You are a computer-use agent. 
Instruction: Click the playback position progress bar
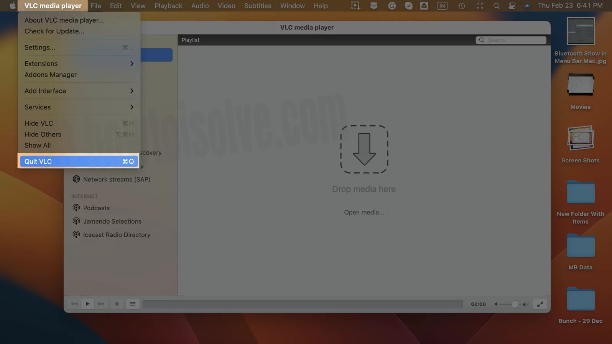point(303,304)
